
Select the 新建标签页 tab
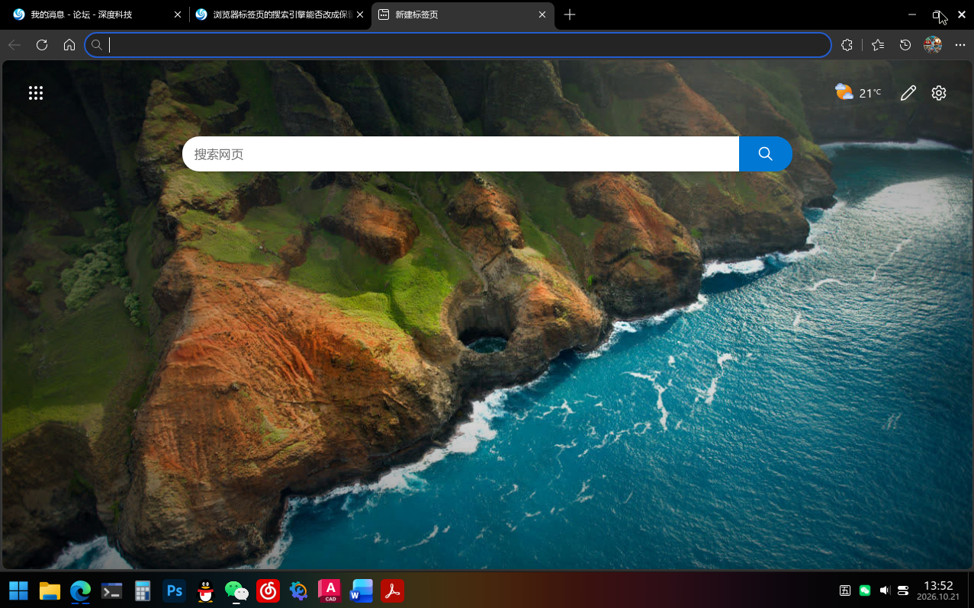(x=463, y=14)
